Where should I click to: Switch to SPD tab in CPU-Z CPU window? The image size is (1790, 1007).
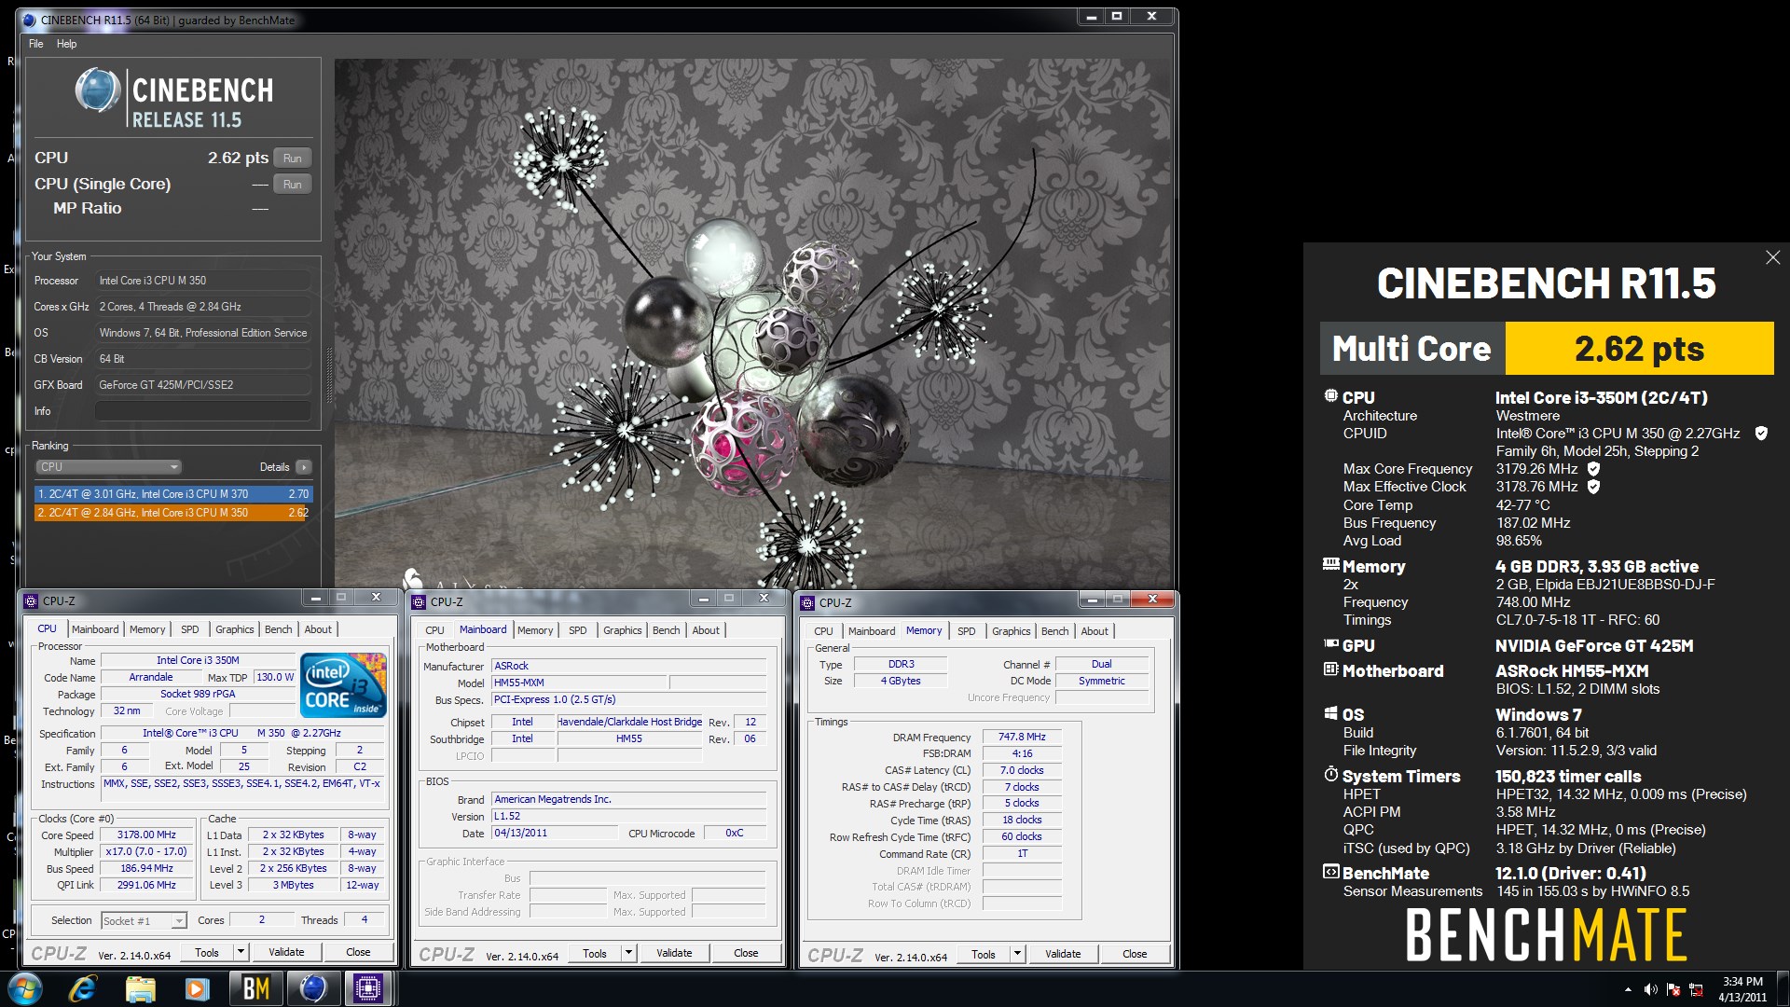189,629
